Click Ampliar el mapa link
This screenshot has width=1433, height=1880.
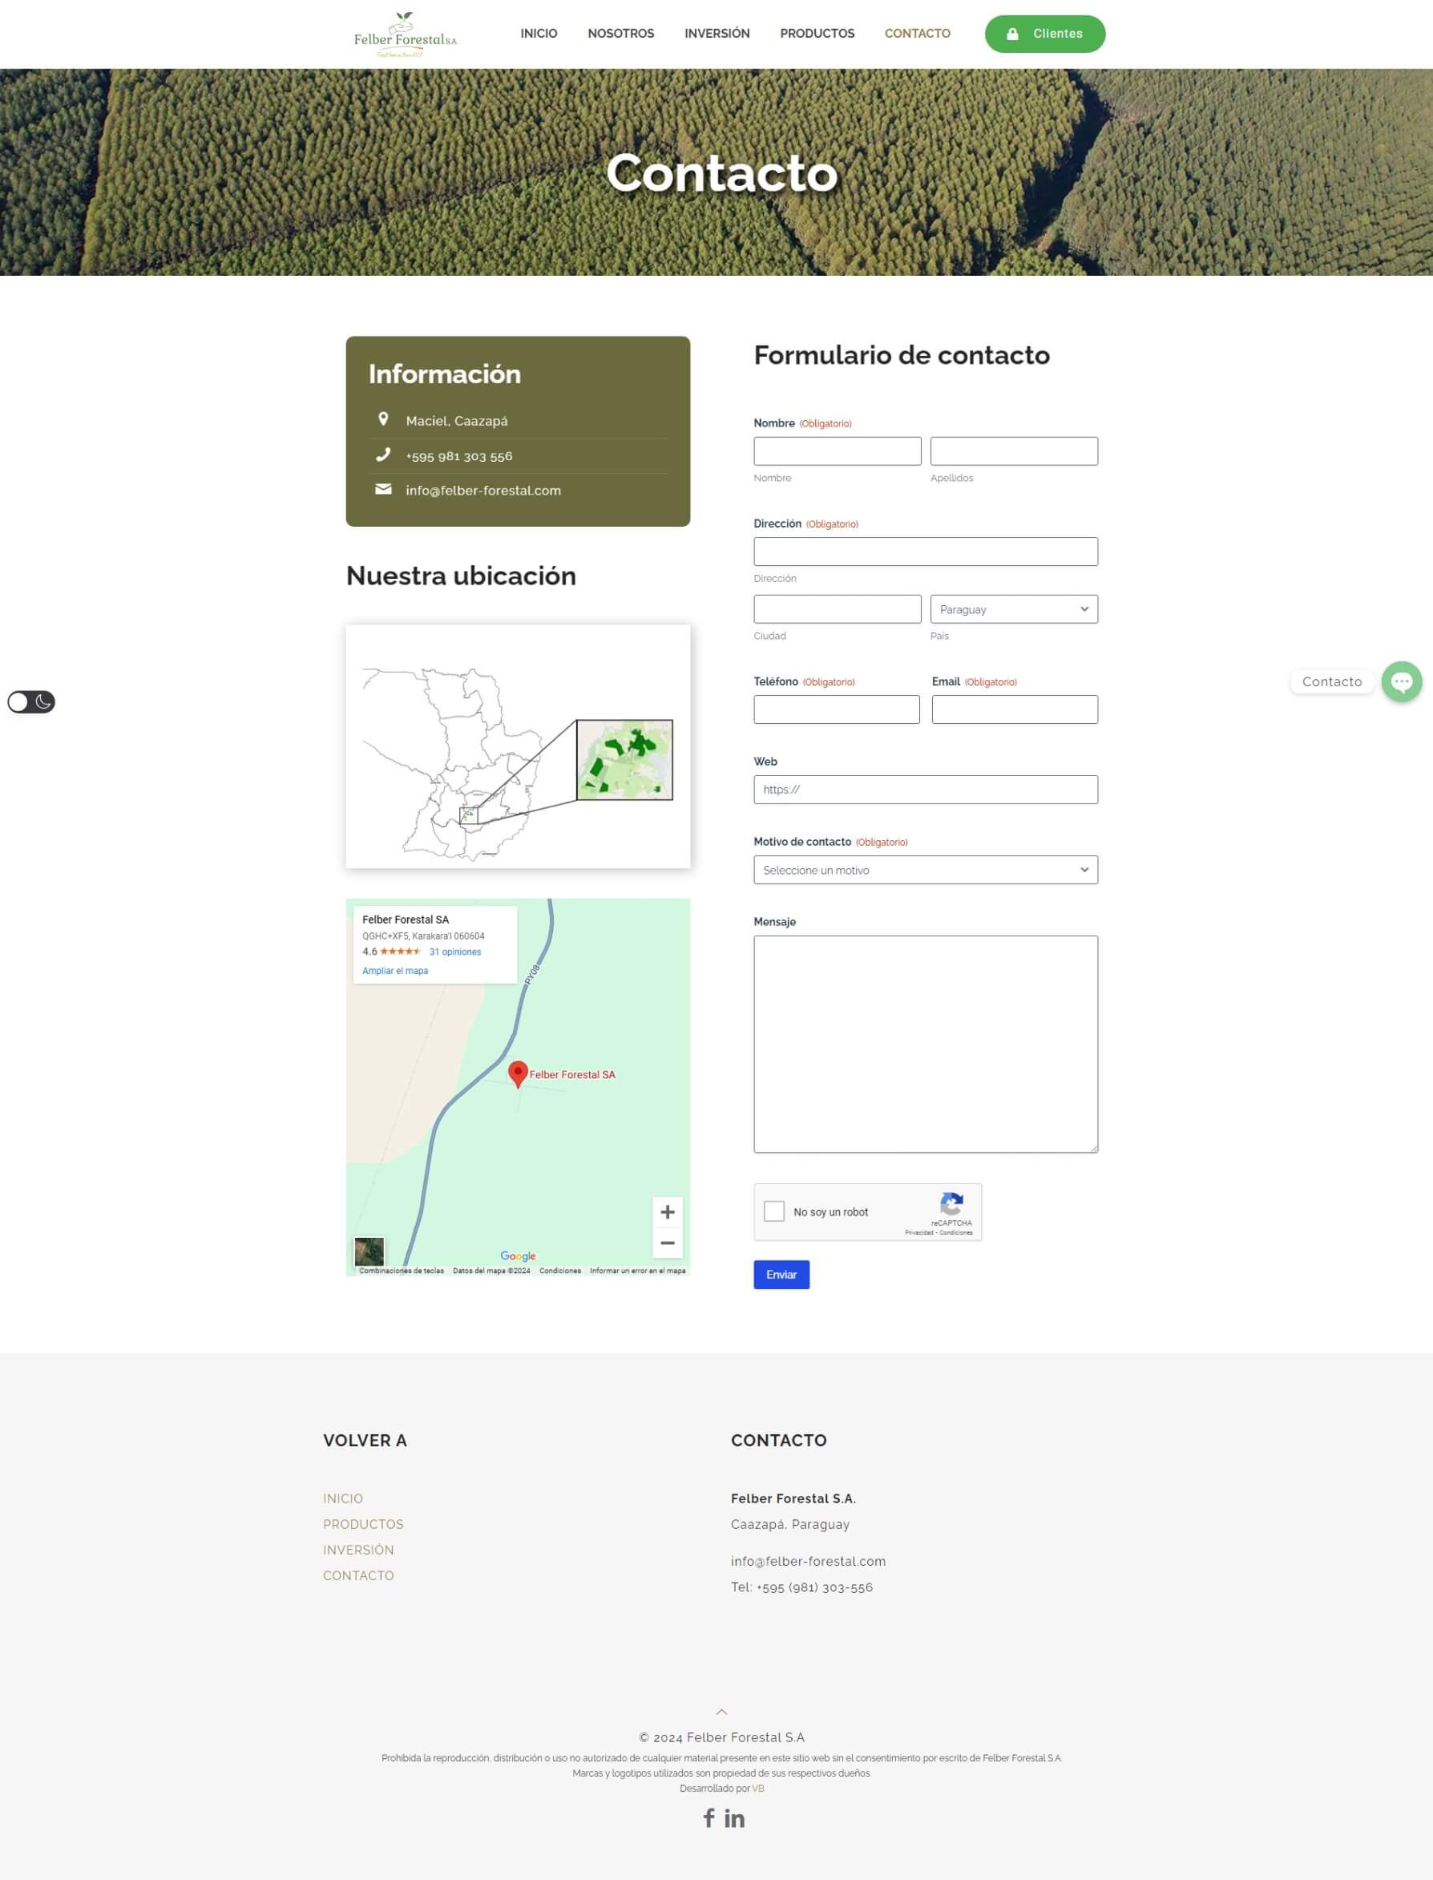(x=395, y=971)
